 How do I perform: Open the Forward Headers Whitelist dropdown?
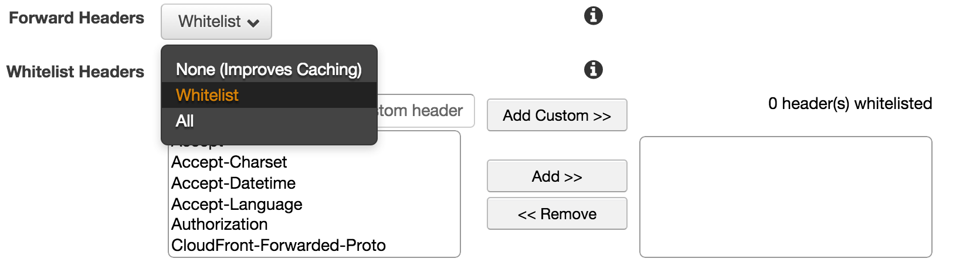216,22
